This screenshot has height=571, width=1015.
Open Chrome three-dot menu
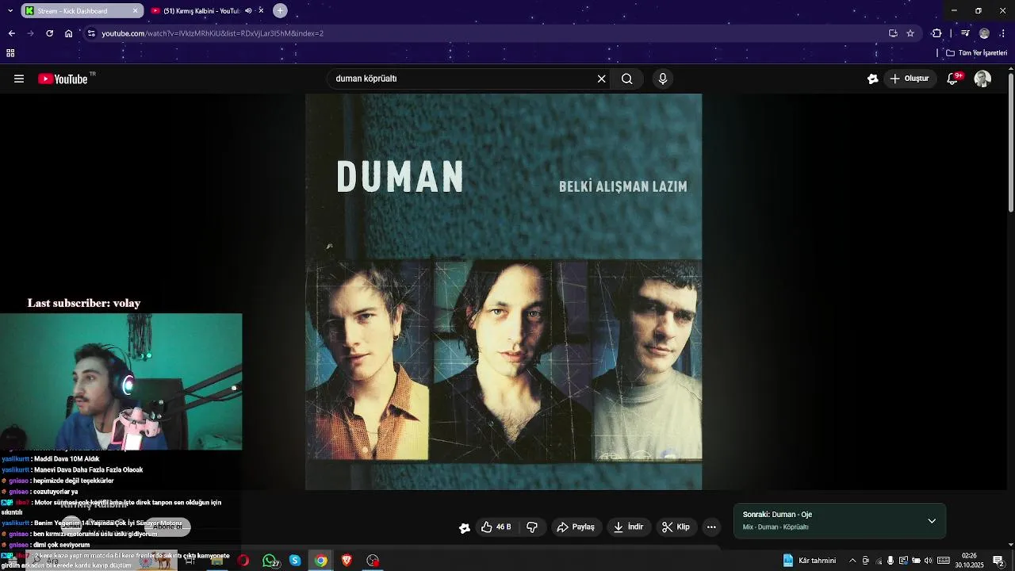1004,33
